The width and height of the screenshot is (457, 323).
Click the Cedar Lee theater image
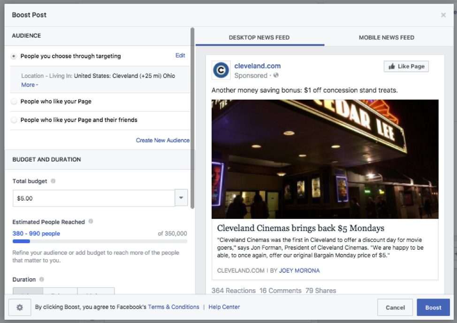pos(325,159)
